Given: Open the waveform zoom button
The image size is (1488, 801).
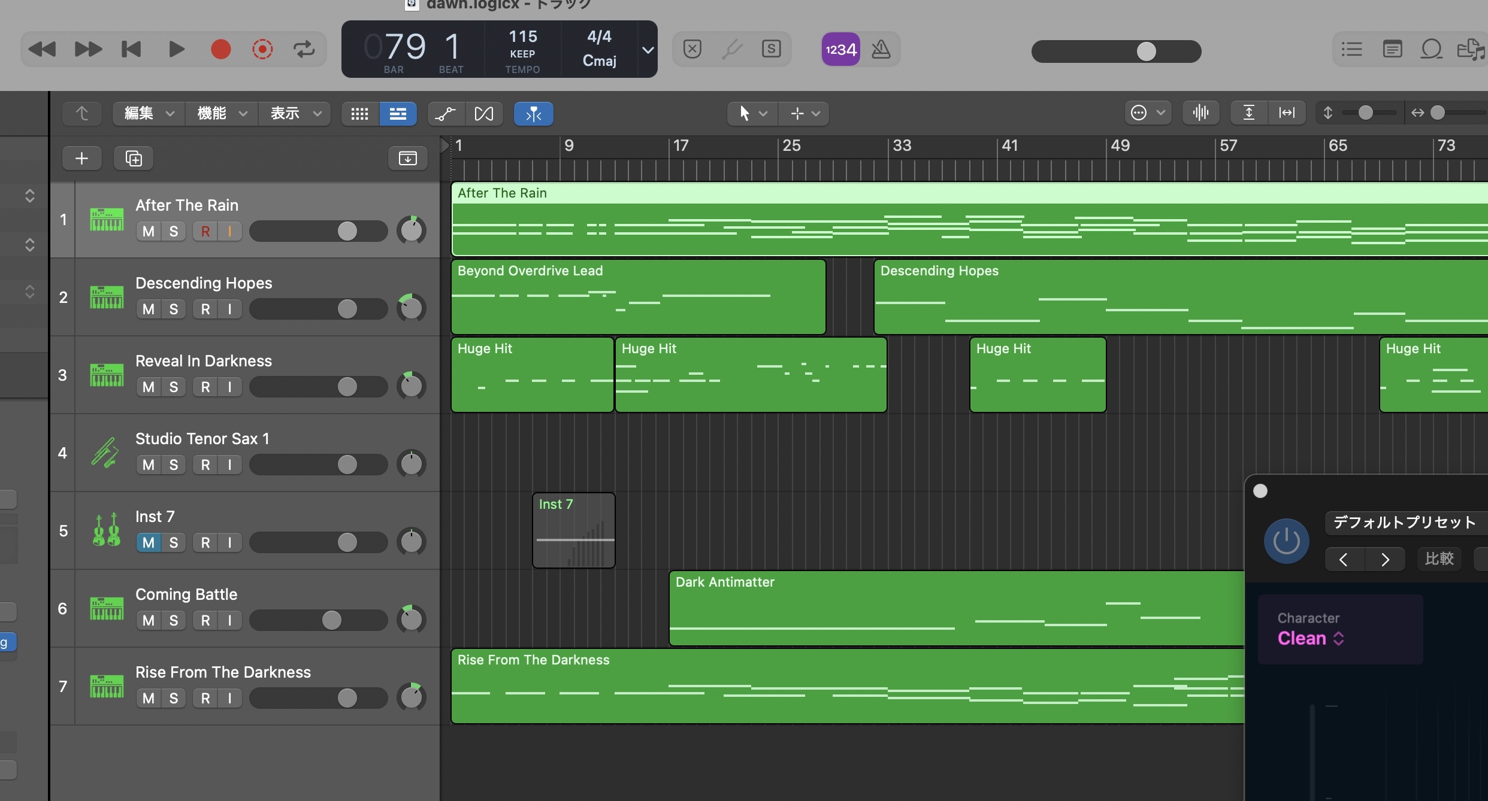Looking at the screenshot, I should click(1200, 113).
